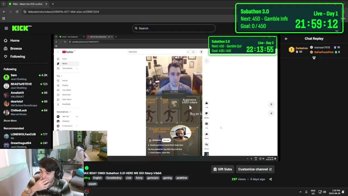Image resolution: width=348 pixels, height=196 pixels.
Task: Subscribe to @Odablock in the short
Action: click(x=166, y=140)
